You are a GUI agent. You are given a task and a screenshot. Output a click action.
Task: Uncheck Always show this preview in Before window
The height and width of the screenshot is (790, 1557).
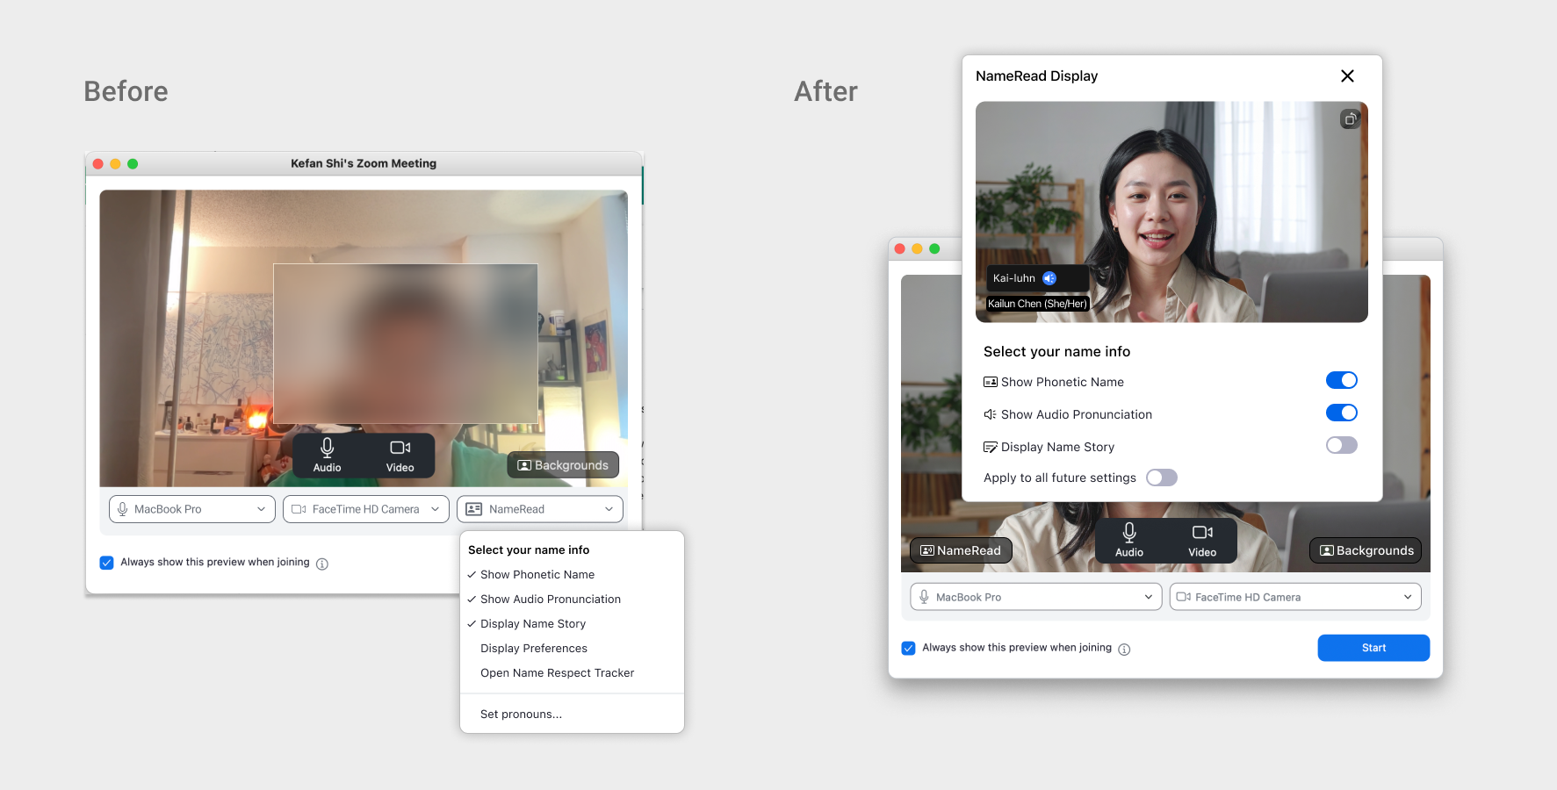(x=106, y=563)
